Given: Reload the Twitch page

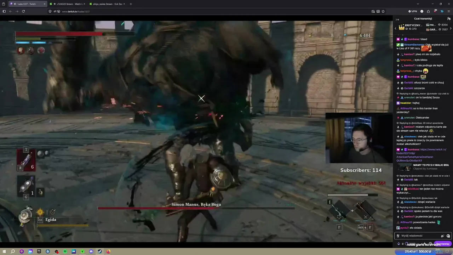Looking at the screenshot, I should [x=23, y=11].
